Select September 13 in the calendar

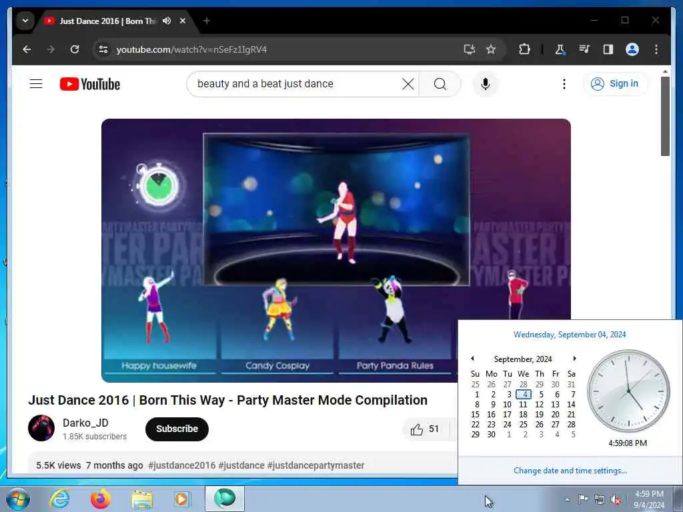[556, 405]
